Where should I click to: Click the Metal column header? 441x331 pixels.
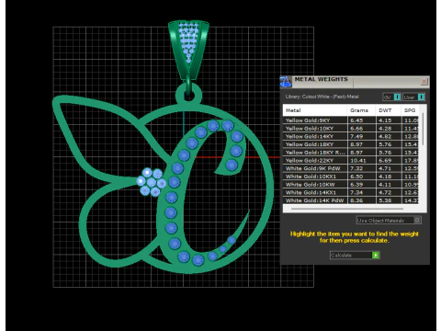pos(315,110)
